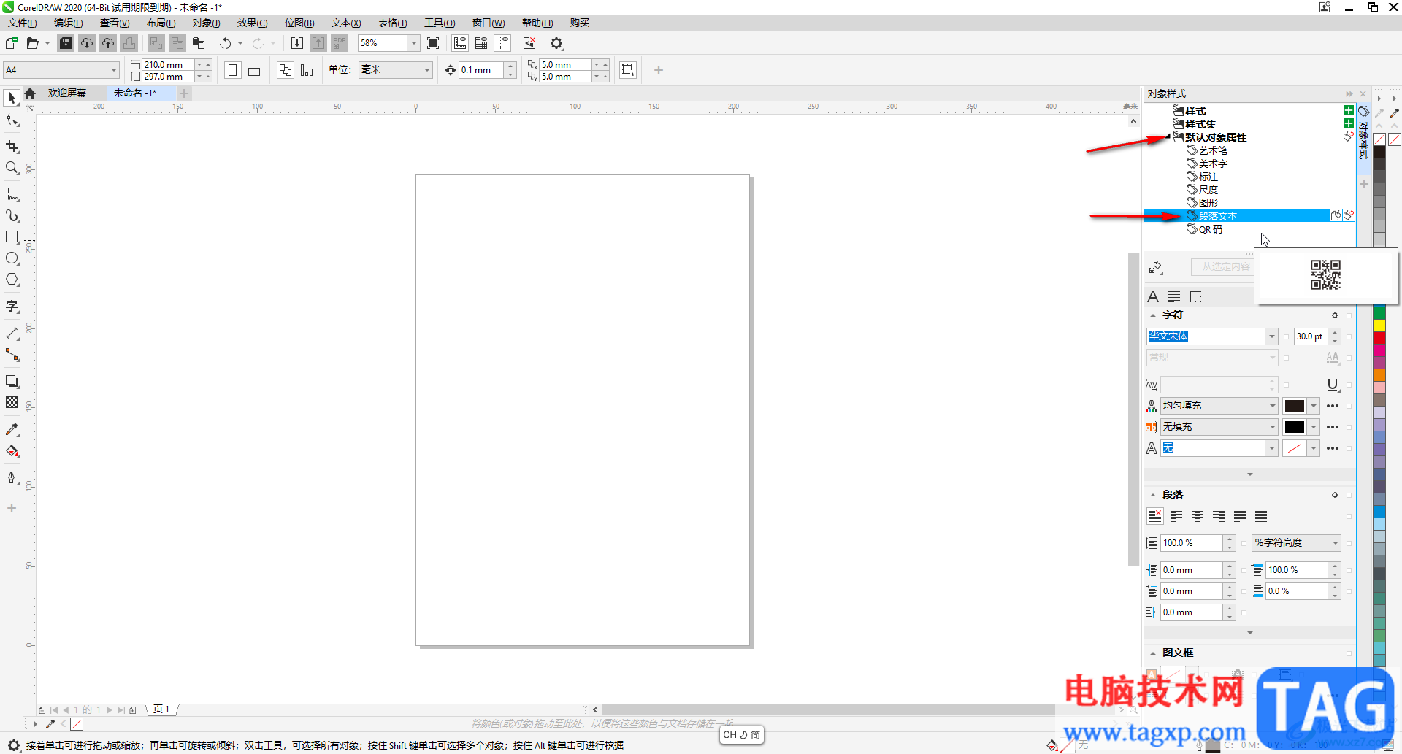Select the Ellipse tool
Viewport: 1402px width, 754px height.
12,258
